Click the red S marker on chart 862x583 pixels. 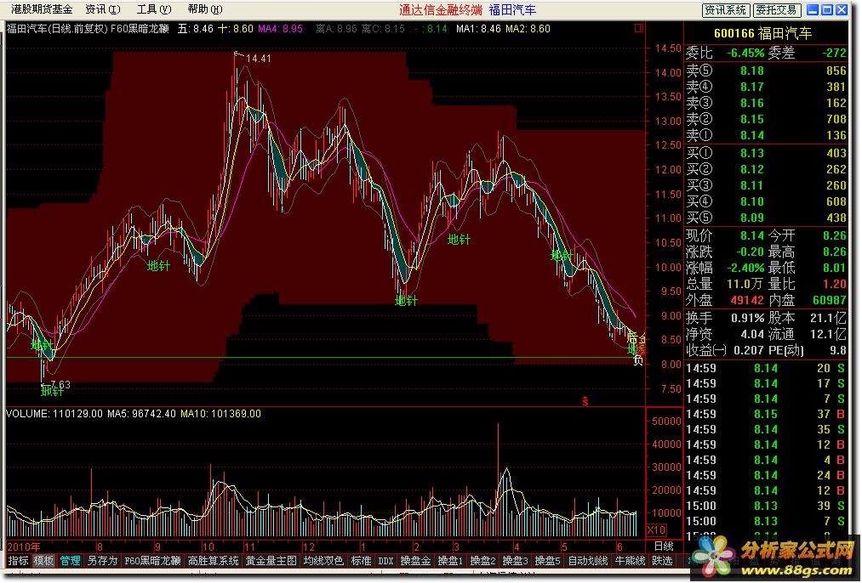click(585, 401)
